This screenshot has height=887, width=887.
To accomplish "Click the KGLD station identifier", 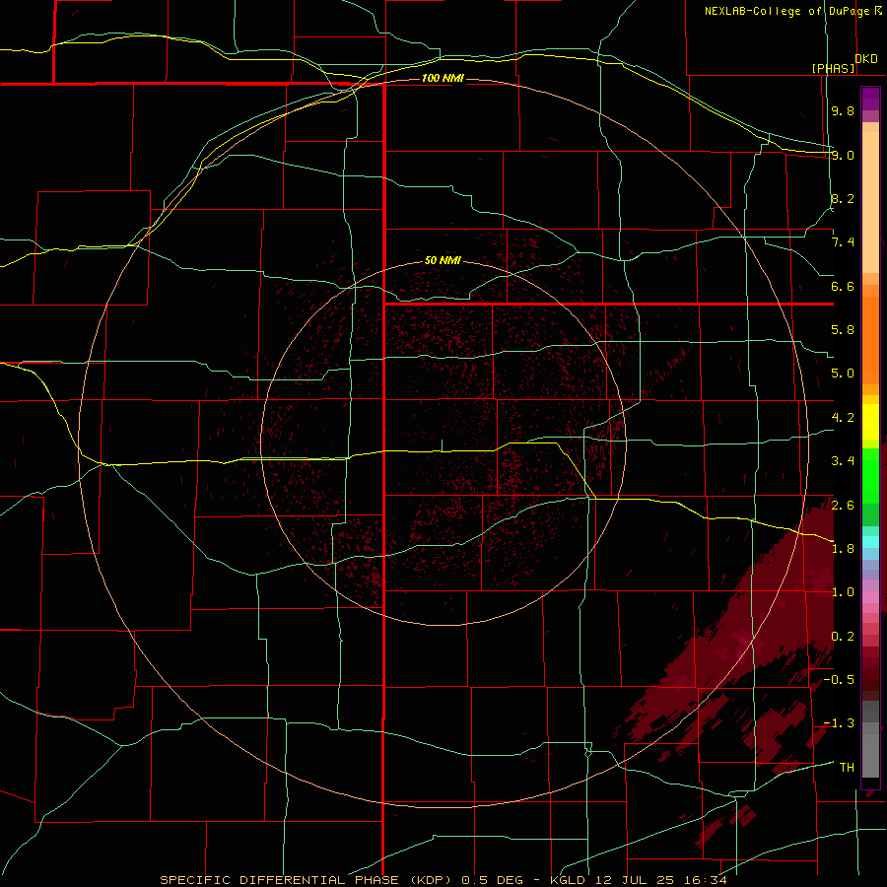I will coord(567,880).
